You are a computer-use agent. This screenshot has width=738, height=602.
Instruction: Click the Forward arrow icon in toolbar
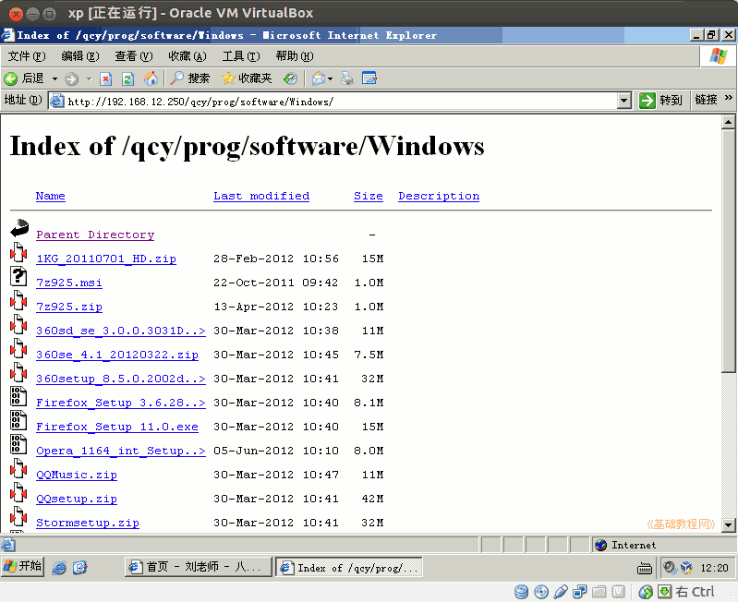pyautogui.click(x=71, y=78)
